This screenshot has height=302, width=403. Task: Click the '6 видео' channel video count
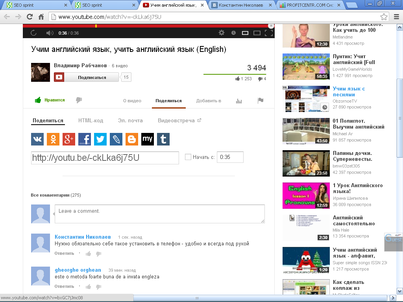120,66
